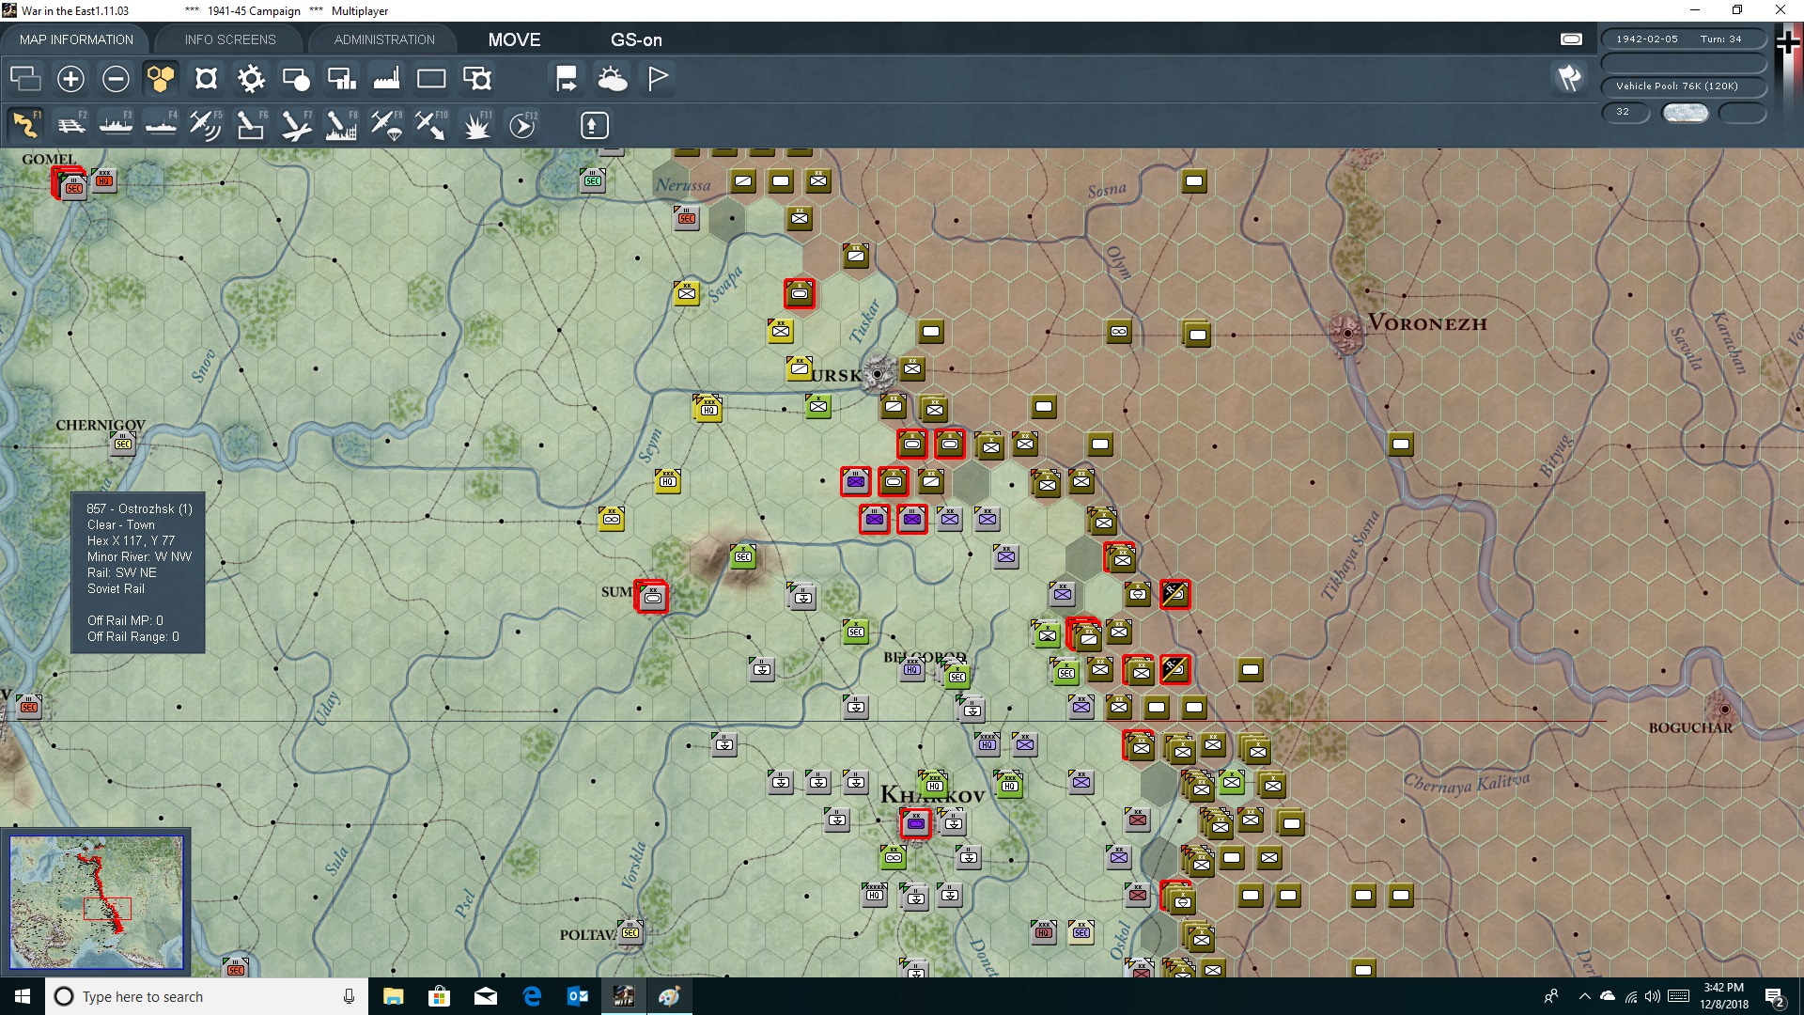The image size is (1804, 1015).
Task: Click the Vehicle Pool readout
Action: click(1684, 86)
